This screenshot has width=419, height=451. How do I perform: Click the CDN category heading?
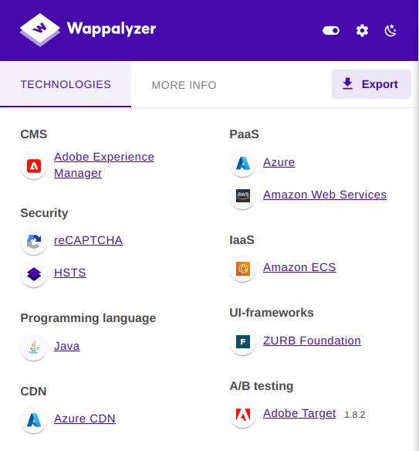point(33,392)
